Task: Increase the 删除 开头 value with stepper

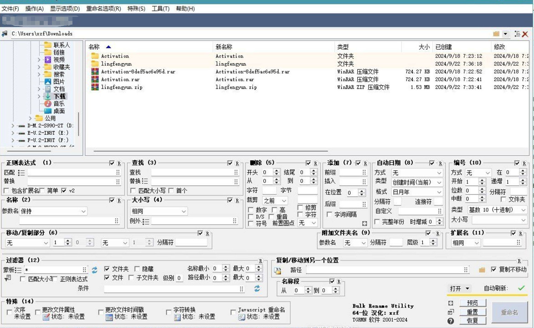Action: (276, 171)
